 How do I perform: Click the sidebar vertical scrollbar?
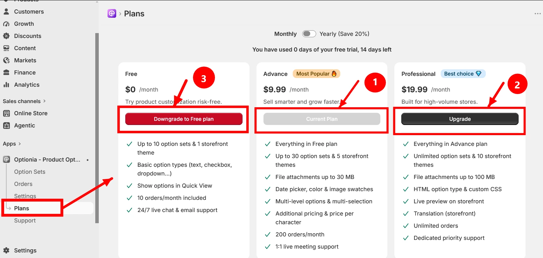(97, 128)
